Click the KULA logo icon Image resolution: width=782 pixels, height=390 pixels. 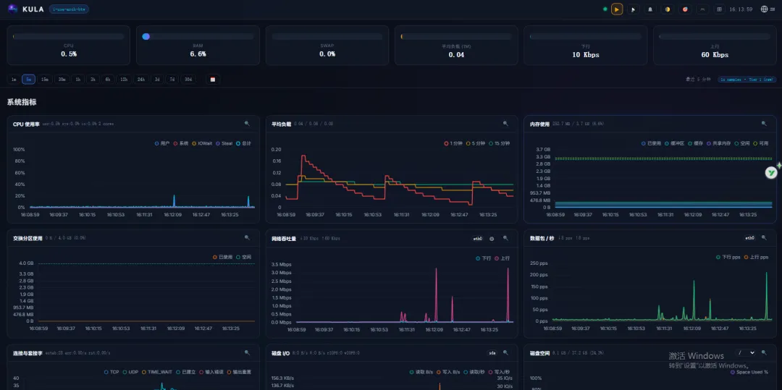click(12, 9)
